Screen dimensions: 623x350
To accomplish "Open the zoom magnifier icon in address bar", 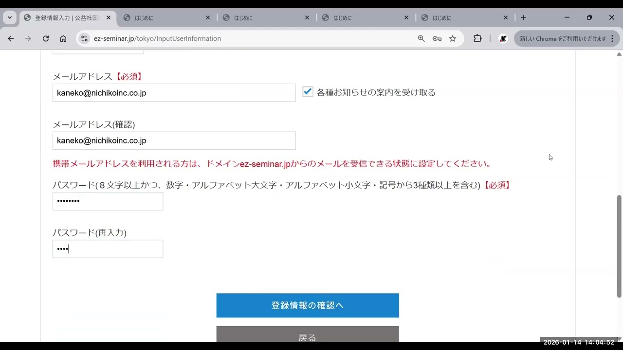I will 421,38.
